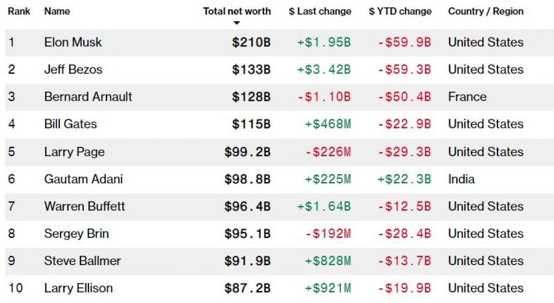This screenshot has height=303, width=554.
Task: Click Elon Musk's $210B net worth value
Action: click(251, 42)
